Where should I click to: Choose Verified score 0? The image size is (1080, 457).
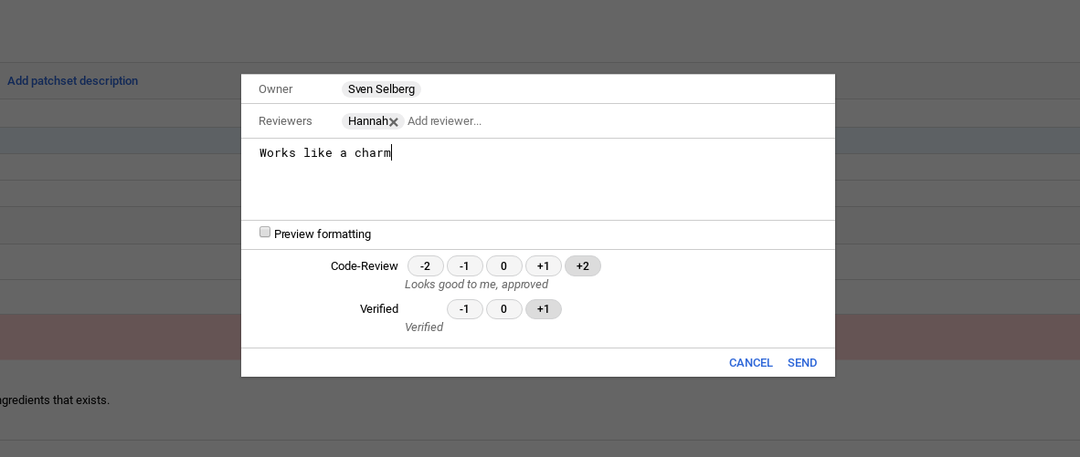coord(503,309)
